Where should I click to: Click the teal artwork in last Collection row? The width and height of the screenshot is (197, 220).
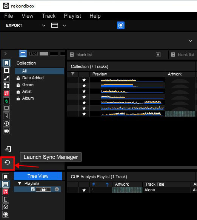tap(180, 114)
